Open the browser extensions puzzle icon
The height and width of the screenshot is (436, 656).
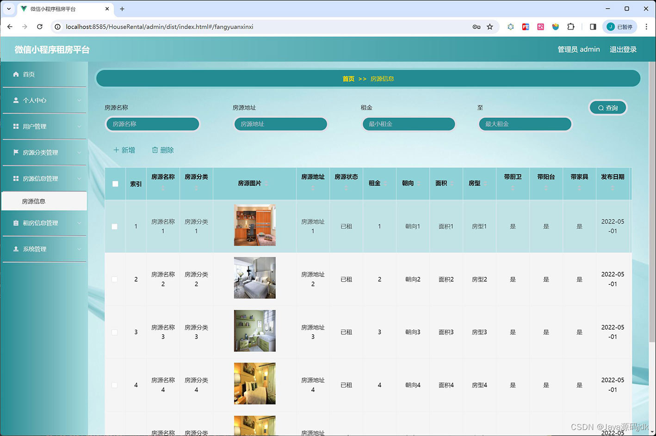pos(571,27)
